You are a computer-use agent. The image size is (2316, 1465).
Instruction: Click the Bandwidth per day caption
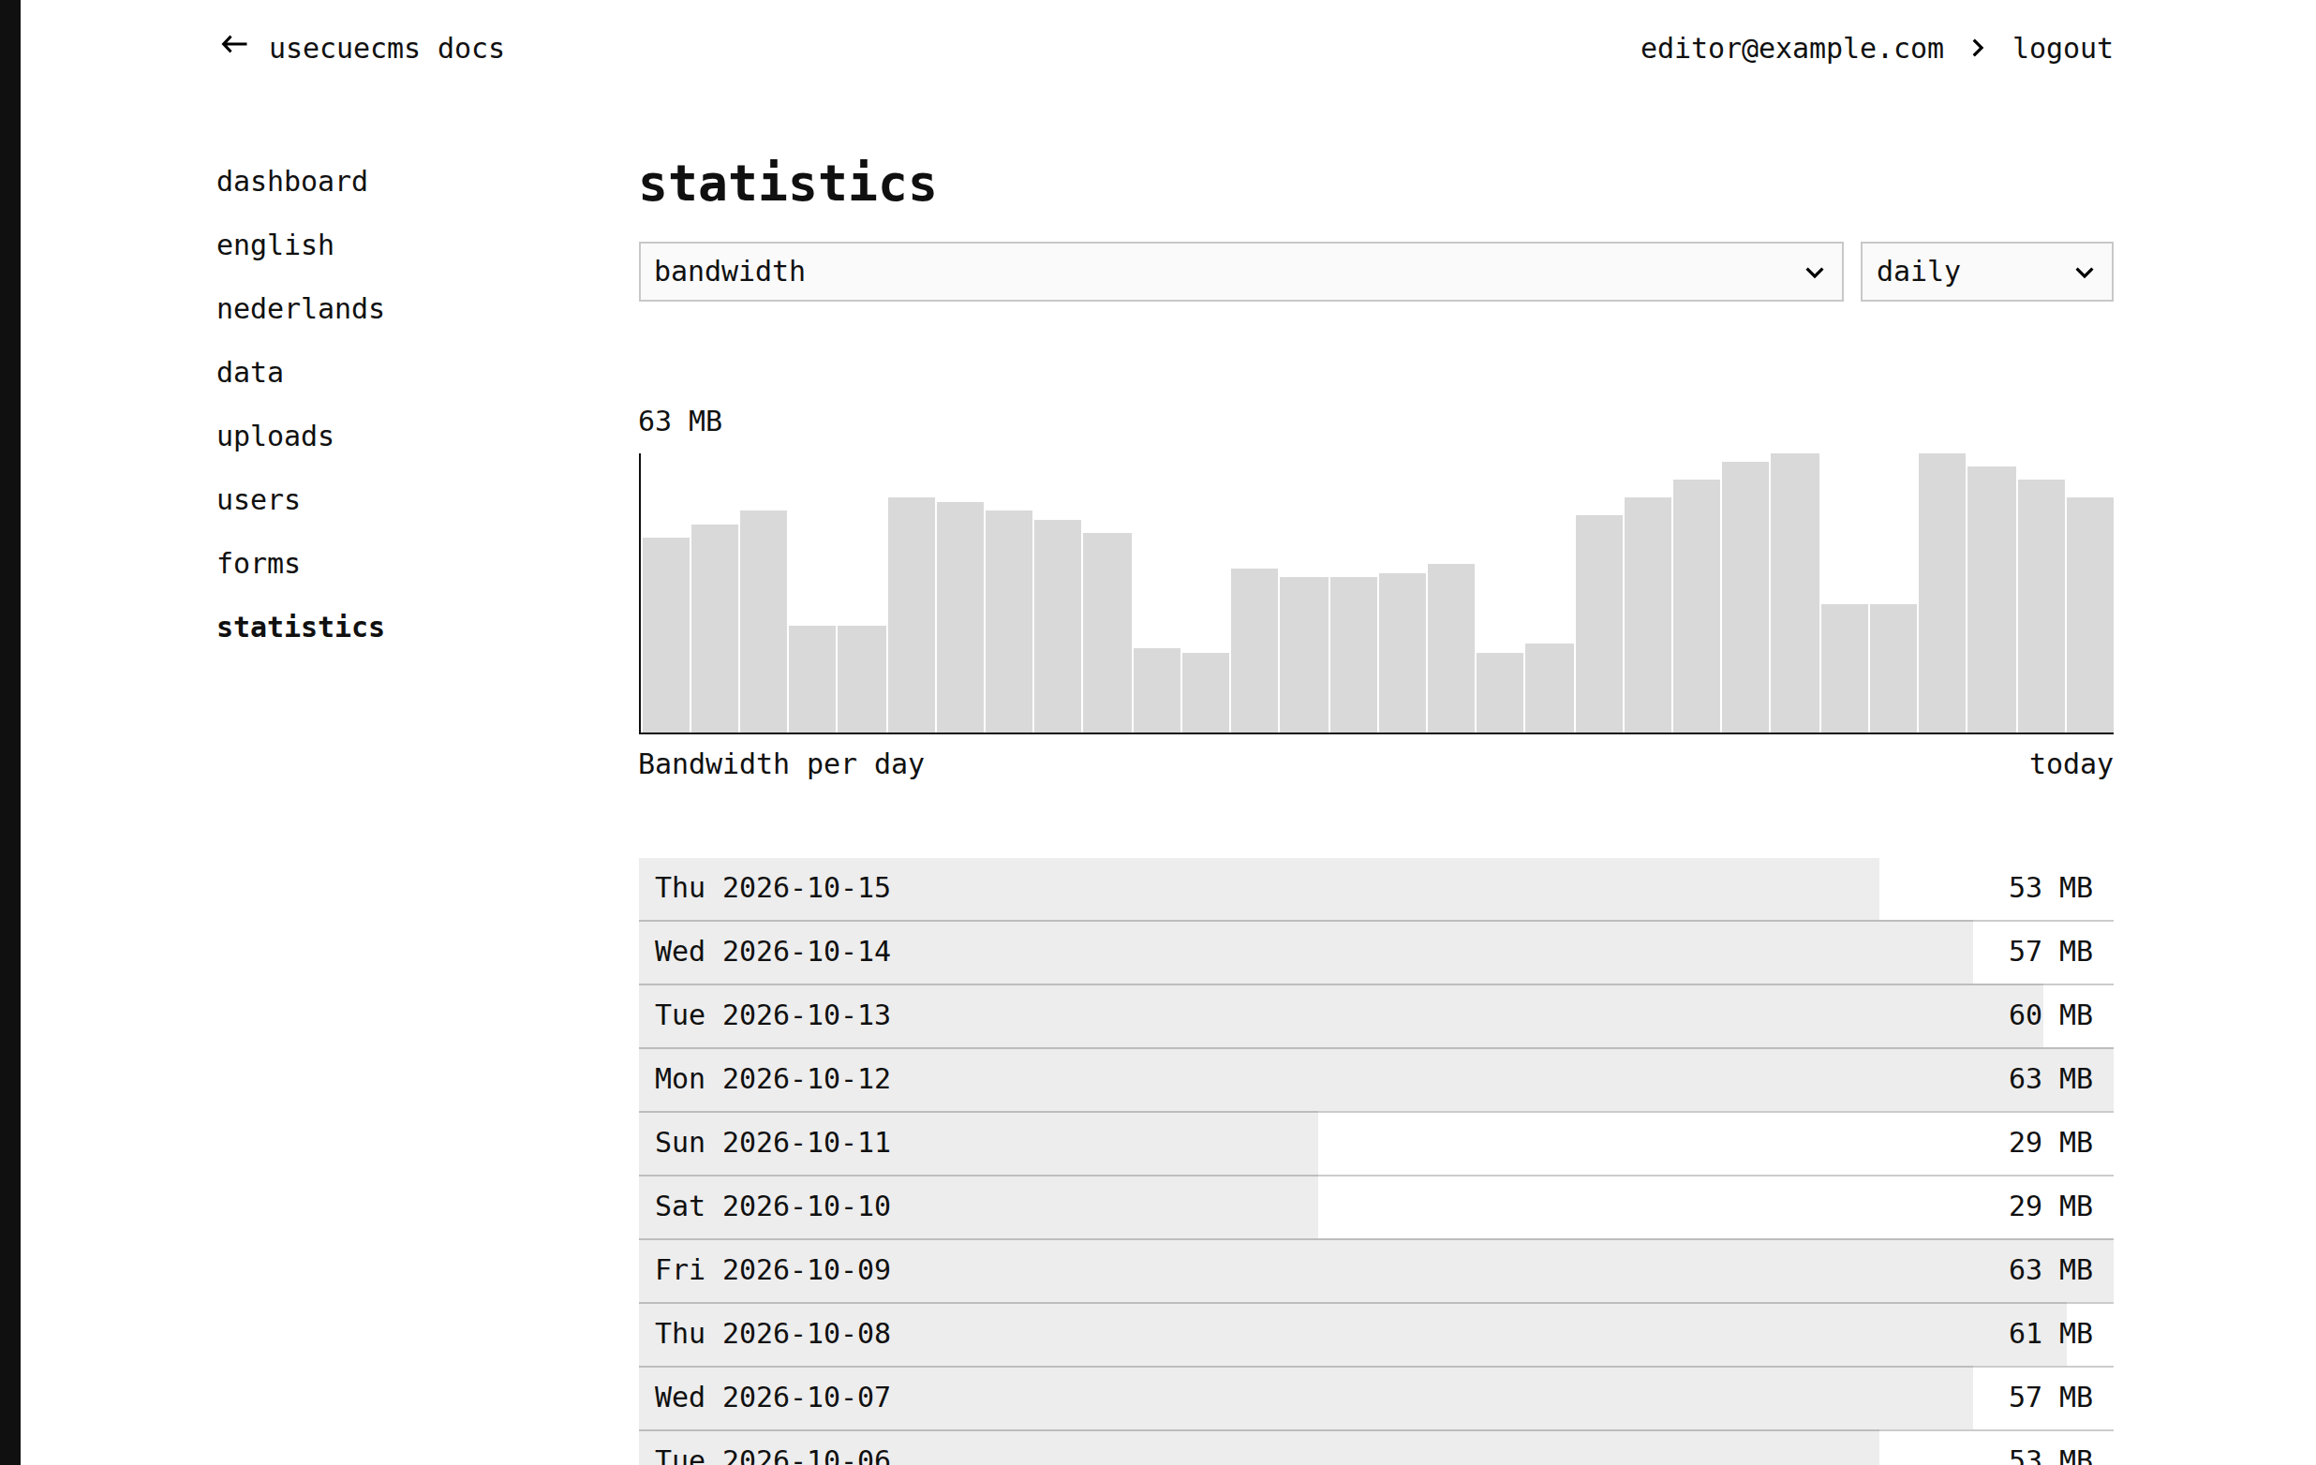click(781, 764)
